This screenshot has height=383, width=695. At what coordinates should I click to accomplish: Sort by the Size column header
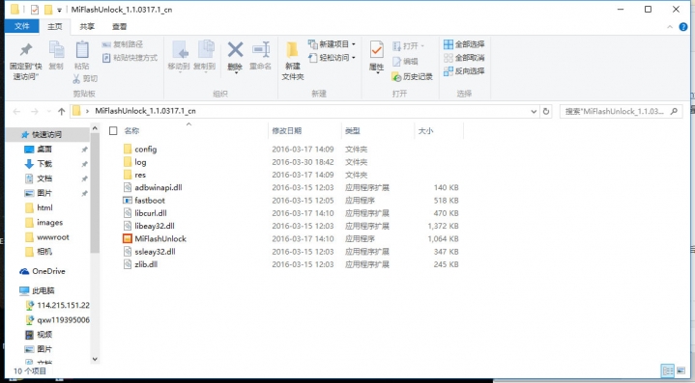click(425, 131)
